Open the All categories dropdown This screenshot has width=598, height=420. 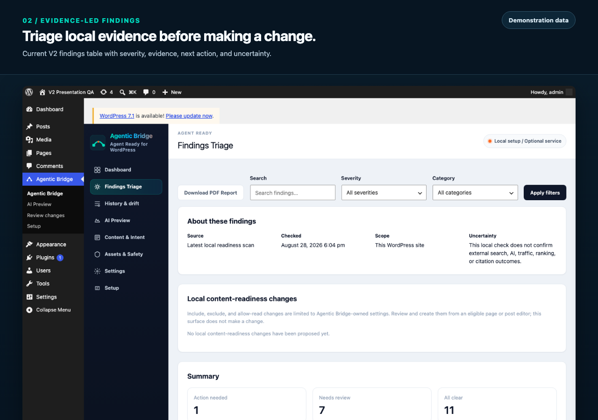click(x=475, y=193)
